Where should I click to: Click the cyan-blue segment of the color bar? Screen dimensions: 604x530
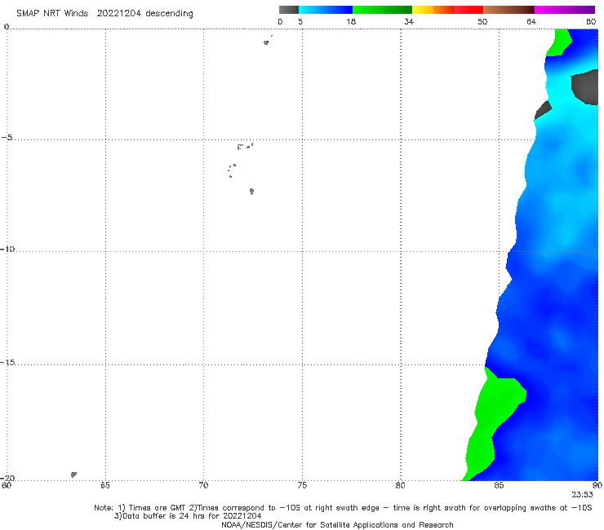coord(326,10)
